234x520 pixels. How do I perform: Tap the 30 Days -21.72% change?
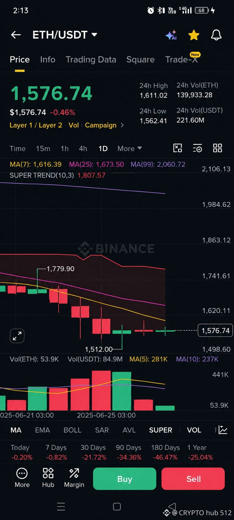click(x=93, y=452)
